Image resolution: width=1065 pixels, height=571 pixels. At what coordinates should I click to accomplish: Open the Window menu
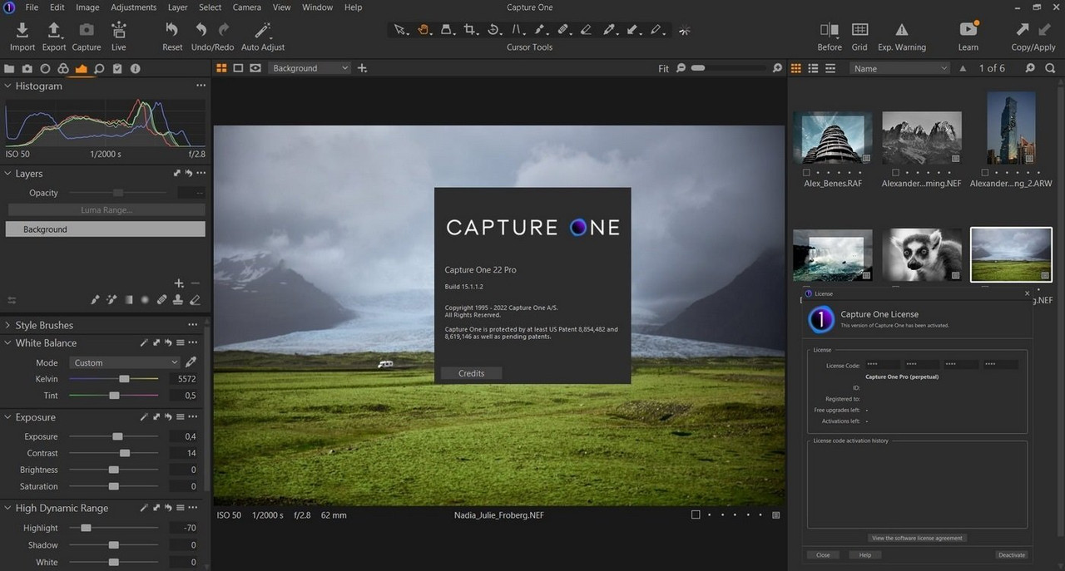tap(317, 7)
